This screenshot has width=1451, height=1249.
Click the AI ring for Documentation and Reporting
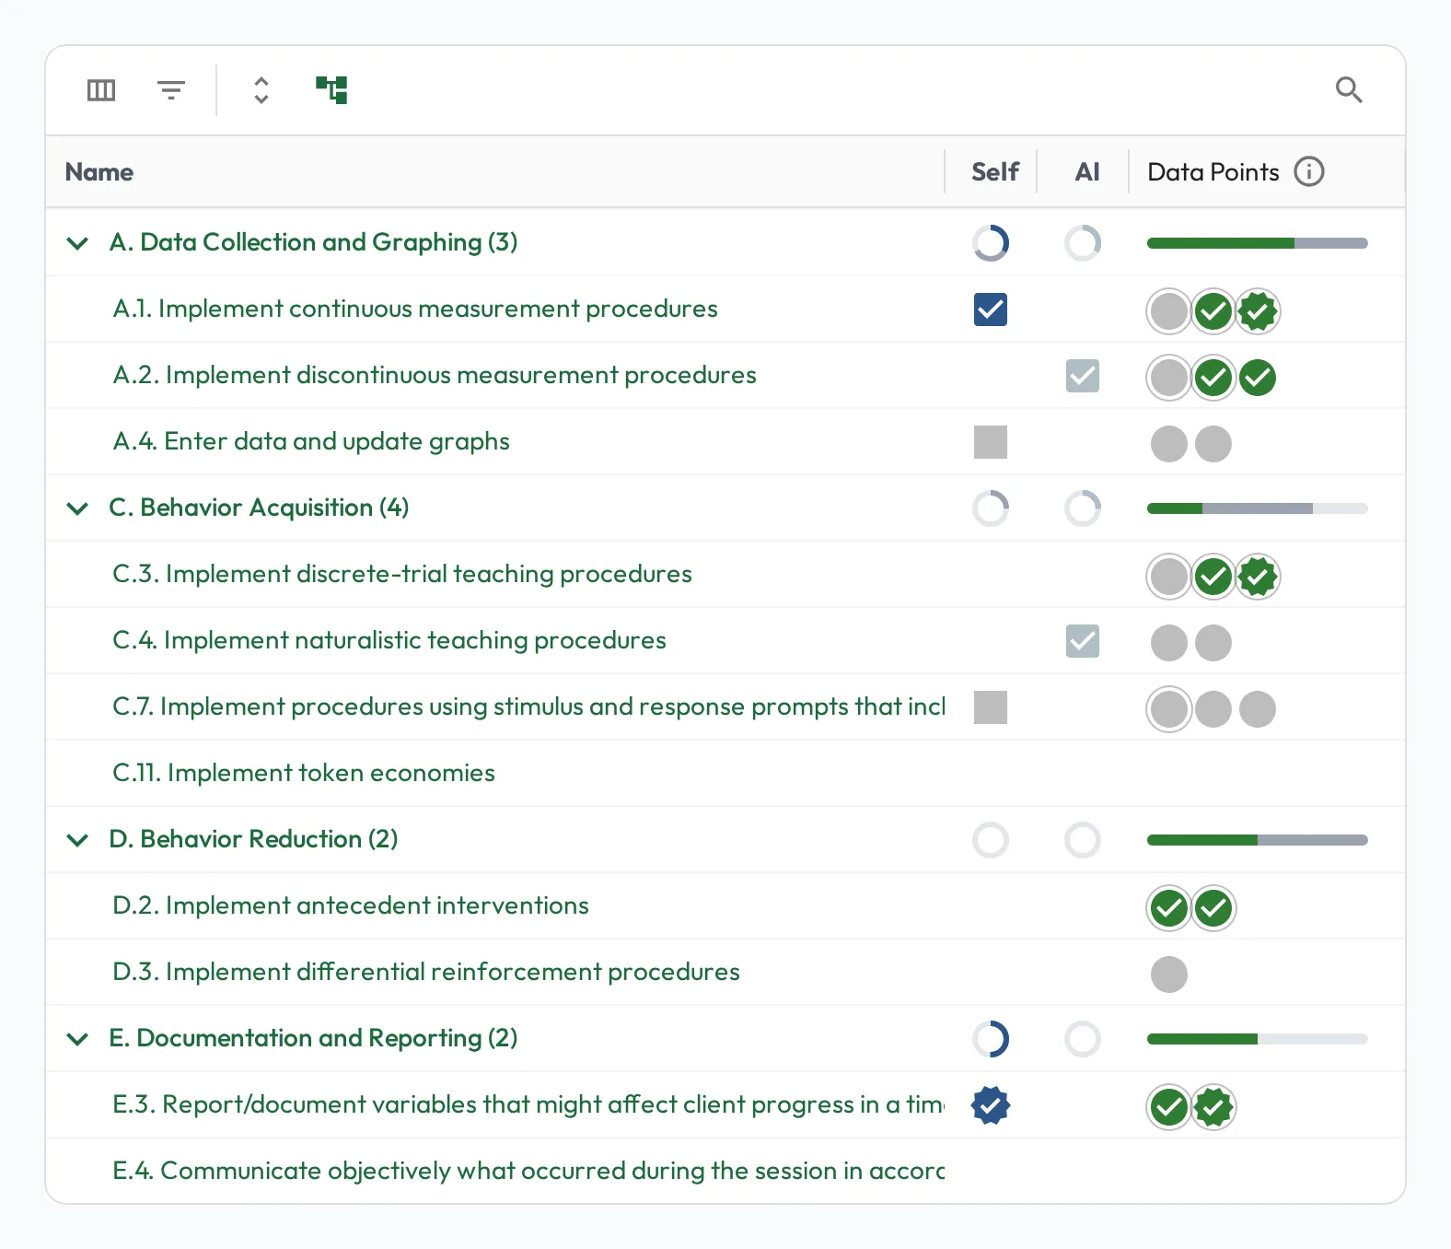1083,1039
